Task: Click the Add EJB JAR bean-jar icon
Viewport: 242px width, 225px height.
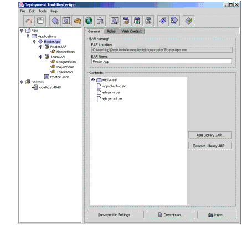Action: [x=126, y=21]
